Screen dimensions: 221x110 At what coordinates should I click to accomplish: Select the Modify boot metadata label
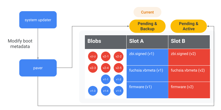[20, 44]
